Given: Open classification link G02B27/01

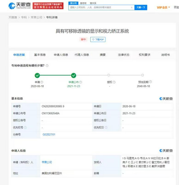Looking at the screenshot, I should coord(49,134).
